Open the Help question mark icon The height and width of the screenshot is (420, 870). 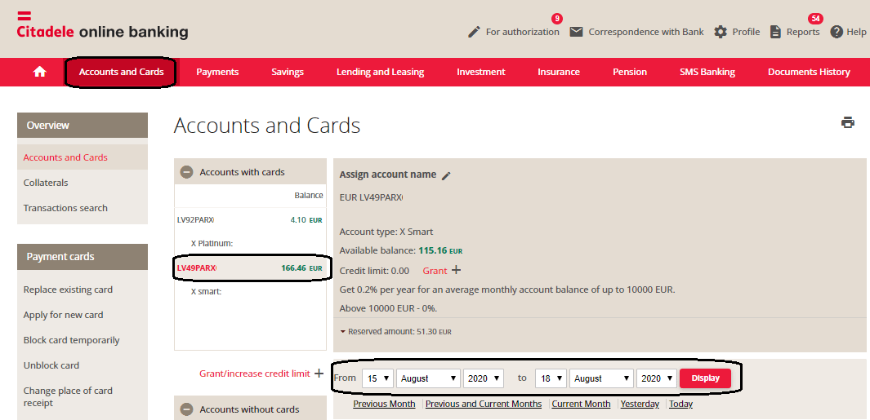click(837, 32)
